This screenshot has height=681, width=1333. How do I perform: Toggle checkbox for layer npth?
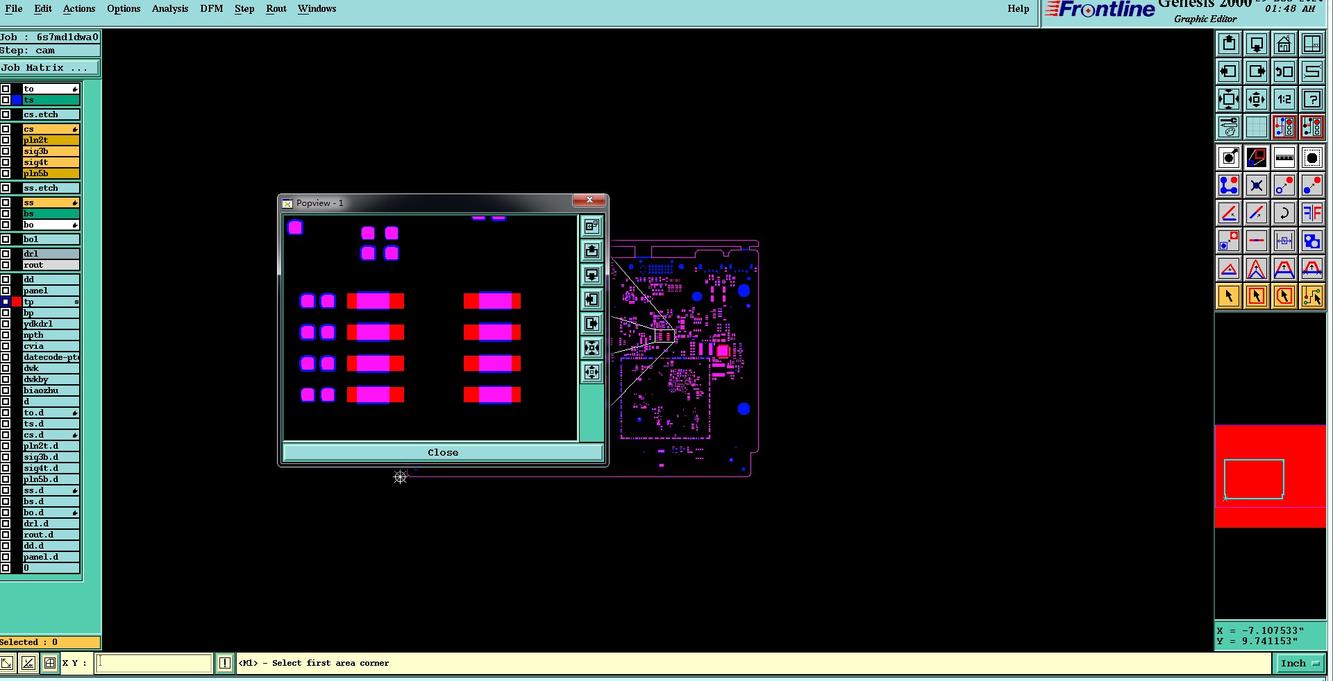6,335
